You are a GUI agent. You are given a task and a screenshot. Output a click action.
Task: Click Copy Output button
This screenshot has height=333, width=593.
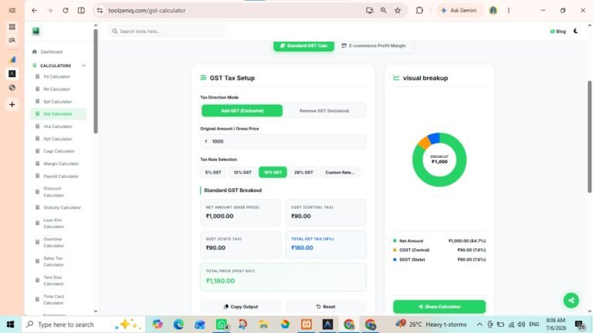click(241, 307)
